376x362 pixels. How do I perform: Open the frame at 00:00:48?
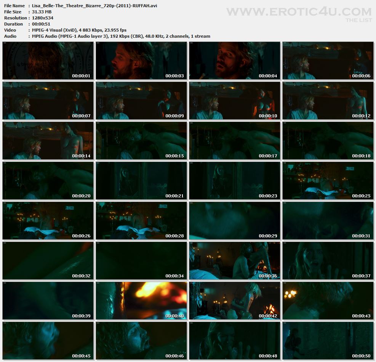[x=235, y=341]
